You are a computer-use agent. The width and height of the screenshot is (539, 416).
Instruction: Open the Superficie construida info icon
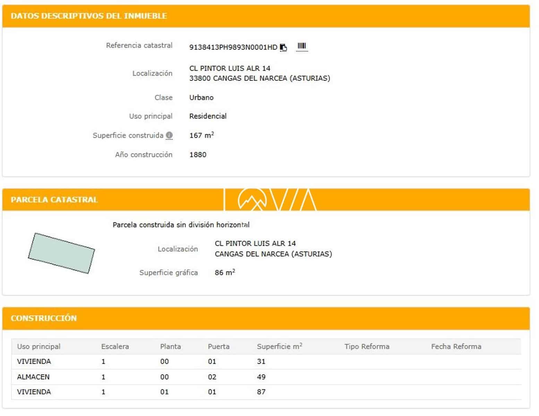[x=169, y=136]
